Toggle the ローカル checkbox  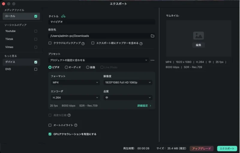click(36, 16)
